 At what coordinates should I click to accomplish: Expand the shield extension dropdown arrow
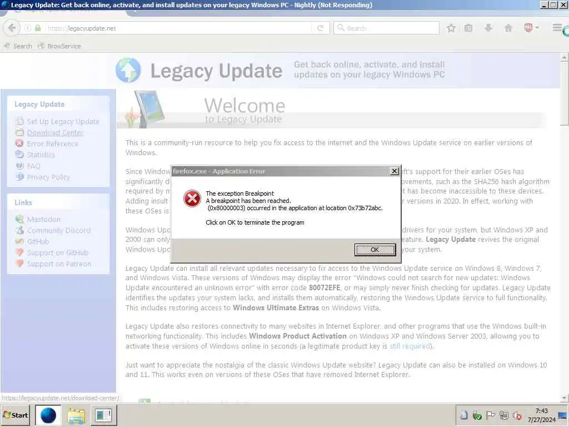point(537,28)
